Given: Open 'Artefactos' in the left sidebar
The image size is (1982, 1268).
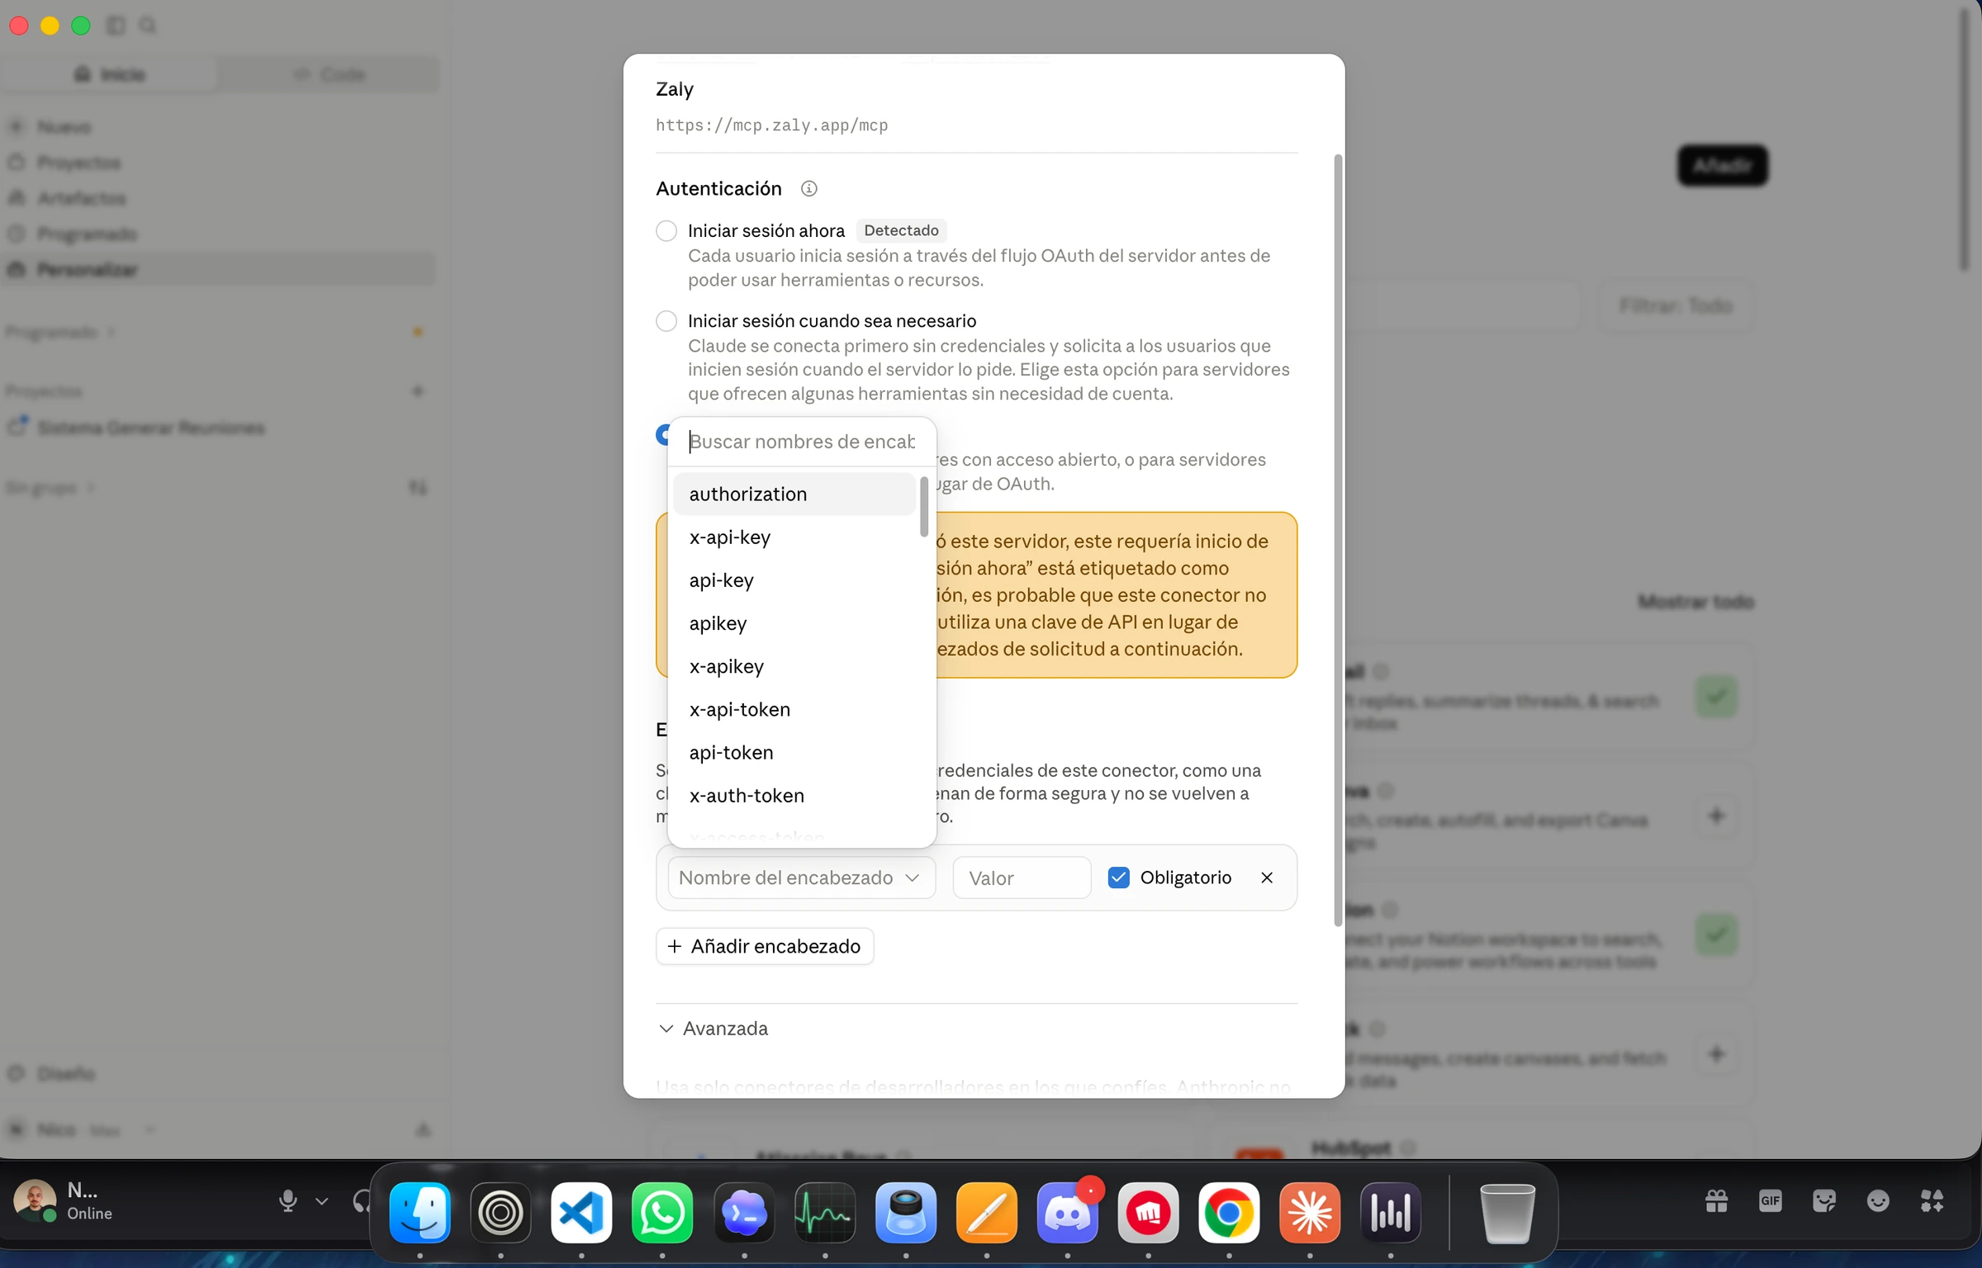Looking at the screenshot, I should click(218, 198).
